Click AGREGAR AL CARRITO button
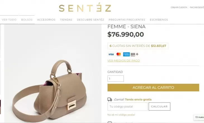Image resolution: width=204 pixels, height=123 pixels. pos(153,87)
